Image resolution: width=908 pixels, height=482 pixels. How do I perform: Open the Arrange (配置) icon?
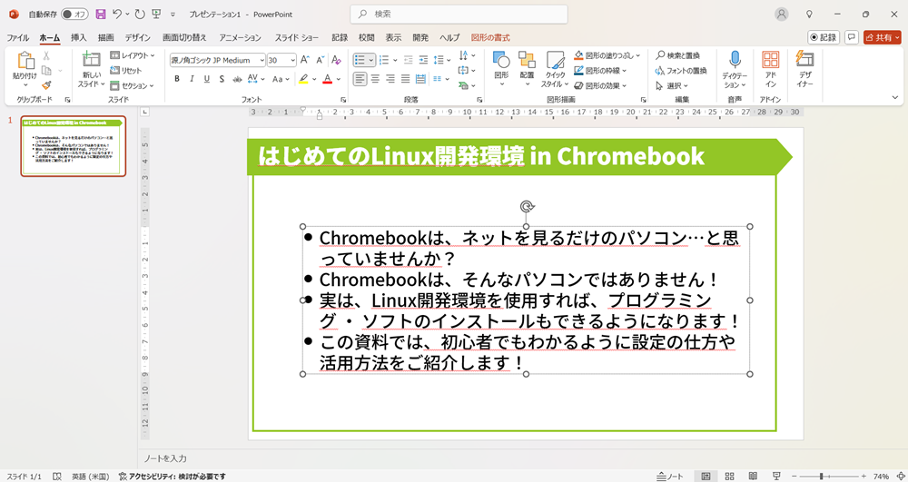(527, 60)
